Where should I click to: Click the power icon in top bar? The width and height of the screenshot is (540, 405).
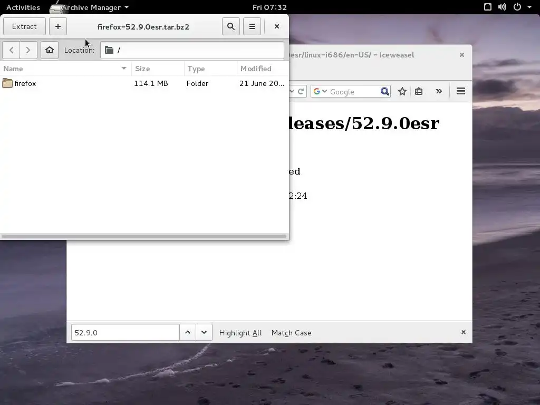(x=517, y=7)
